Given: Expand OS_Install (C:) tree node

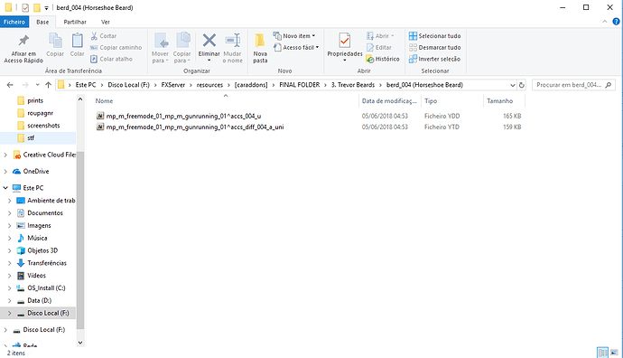Looking at the screenshot, I should [10, 288].
